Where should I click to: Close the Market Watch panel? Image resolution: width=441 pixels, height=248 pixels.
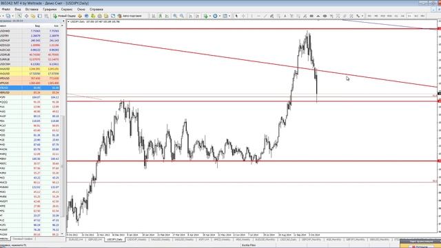pyautogui.click(x=63, y=21)
